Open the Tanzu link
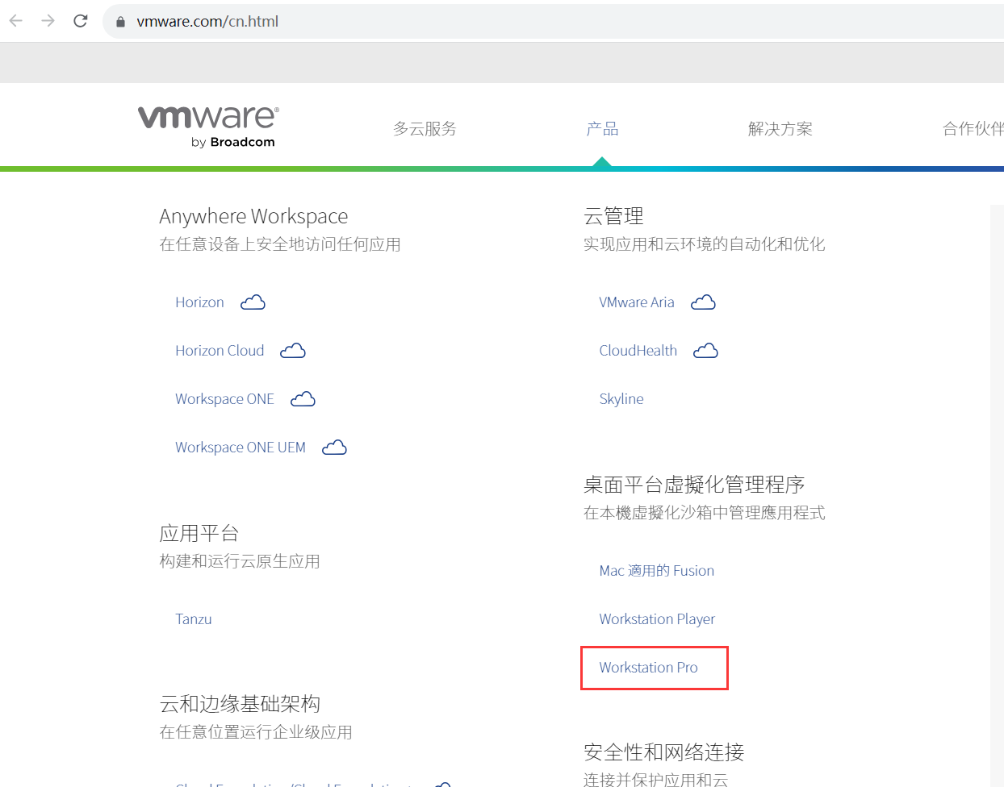 (x=194, y=619)
